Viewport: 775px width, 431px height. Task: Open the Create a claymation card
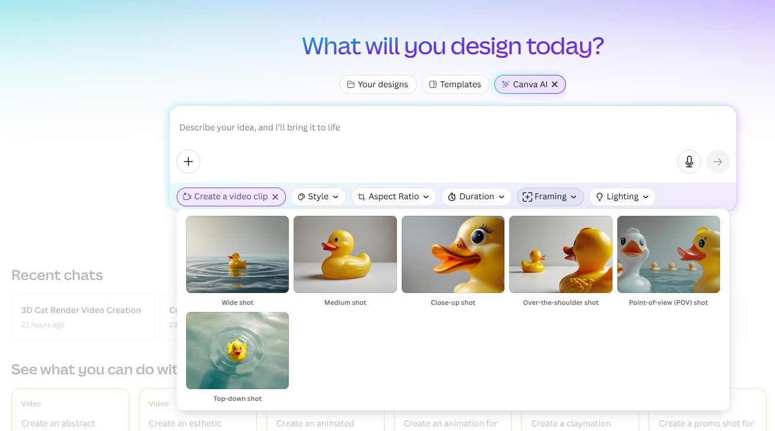click(x=580, y=421)
